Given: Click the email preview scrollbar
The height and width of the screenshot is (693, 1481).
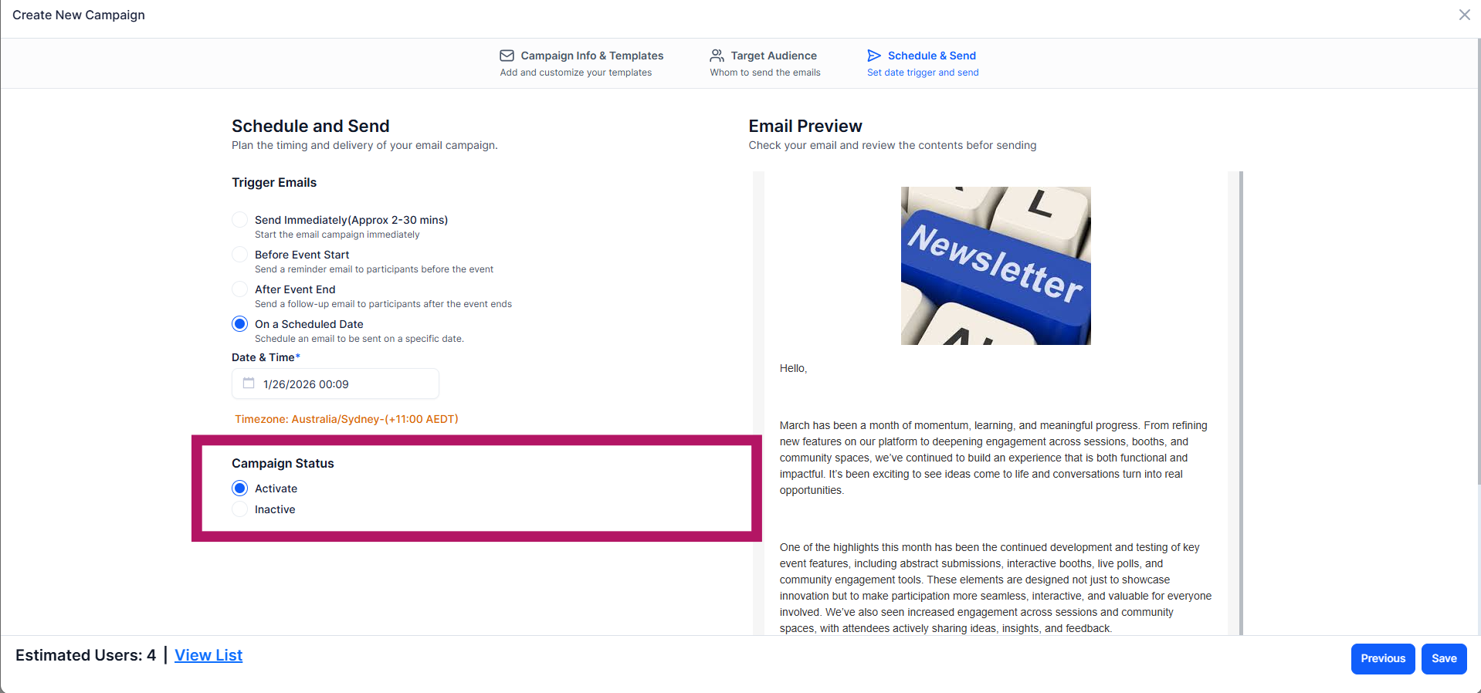Looking at the screenshot, I should click(1241, 403).
